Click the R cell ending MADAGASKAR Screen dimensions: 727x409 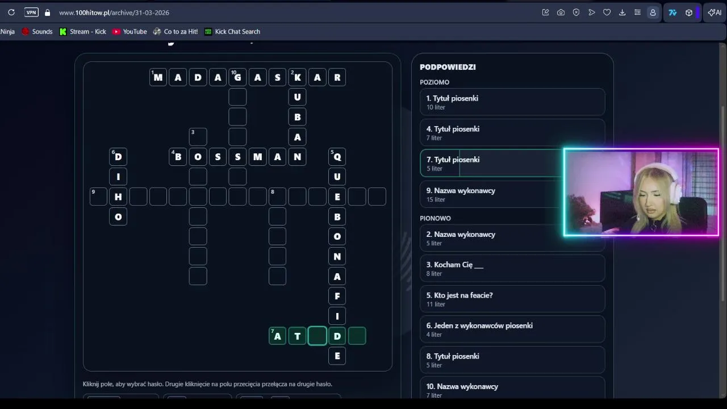click(x=337, y=77)
